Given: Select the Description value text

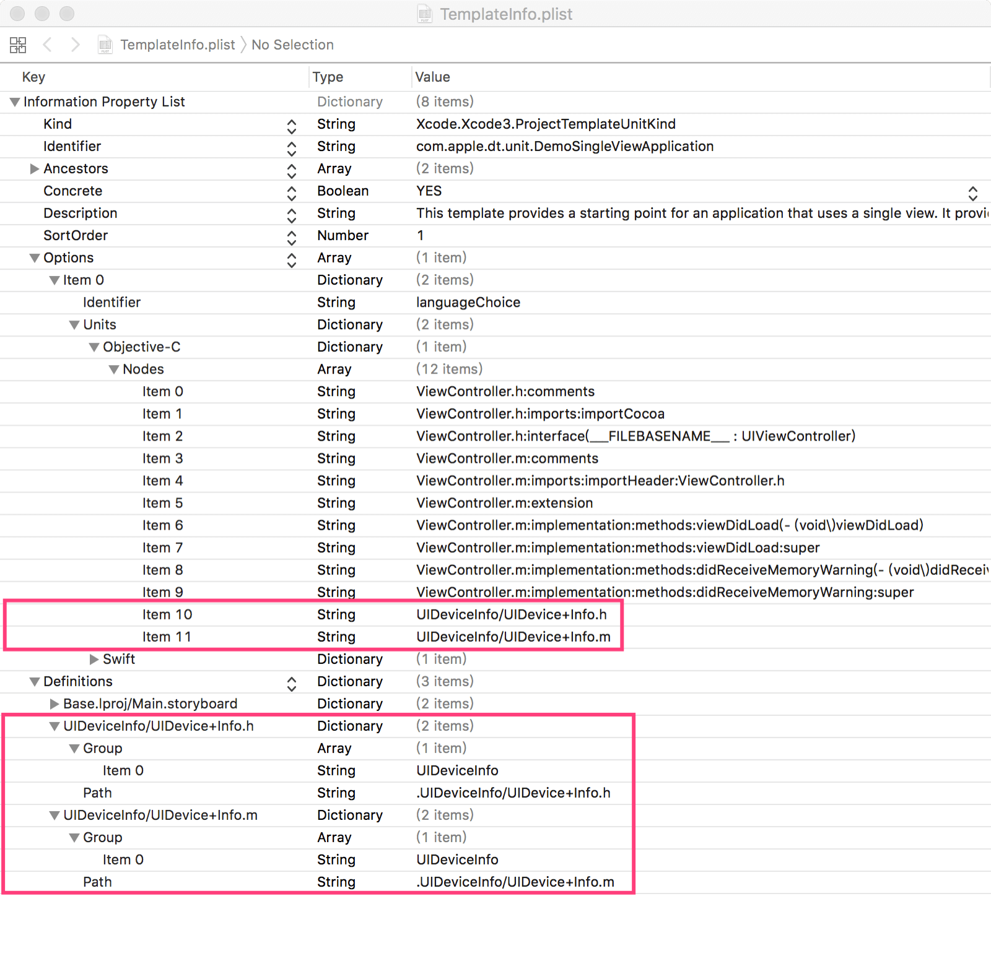Looking at the screenshot, I should click(702, 213).
